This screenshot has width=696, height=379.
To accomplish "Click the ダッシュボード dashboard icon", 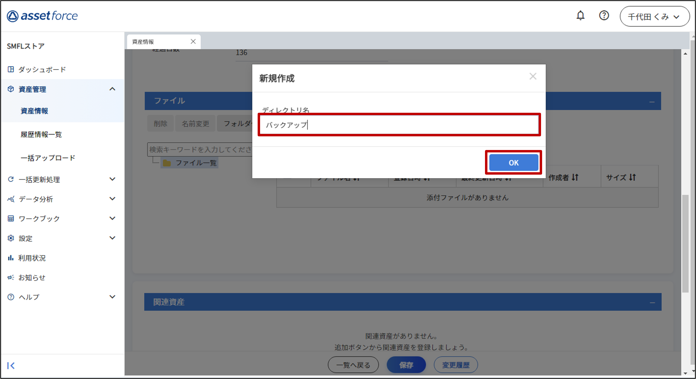I will (x=11, y=69).
